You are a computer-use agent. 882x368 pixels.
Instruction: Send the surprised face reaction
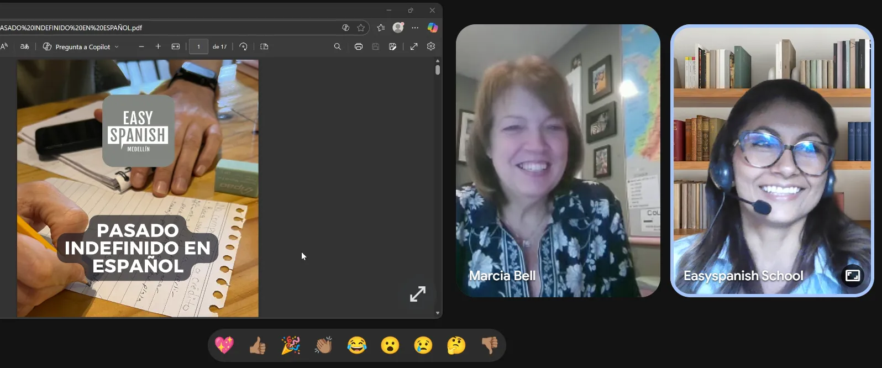coord(390,345)
